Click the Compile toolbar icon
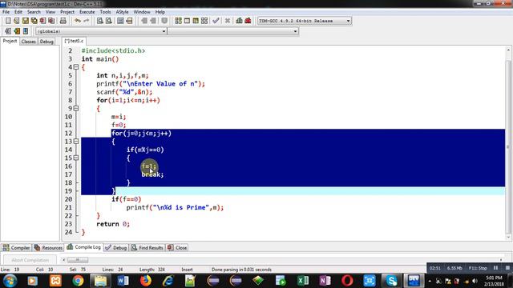Viewport: 513px width, 288px height. click(178, 21)
